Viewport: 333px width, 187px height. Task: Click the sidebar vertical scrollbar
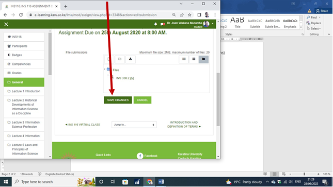(x=50, y=54)
